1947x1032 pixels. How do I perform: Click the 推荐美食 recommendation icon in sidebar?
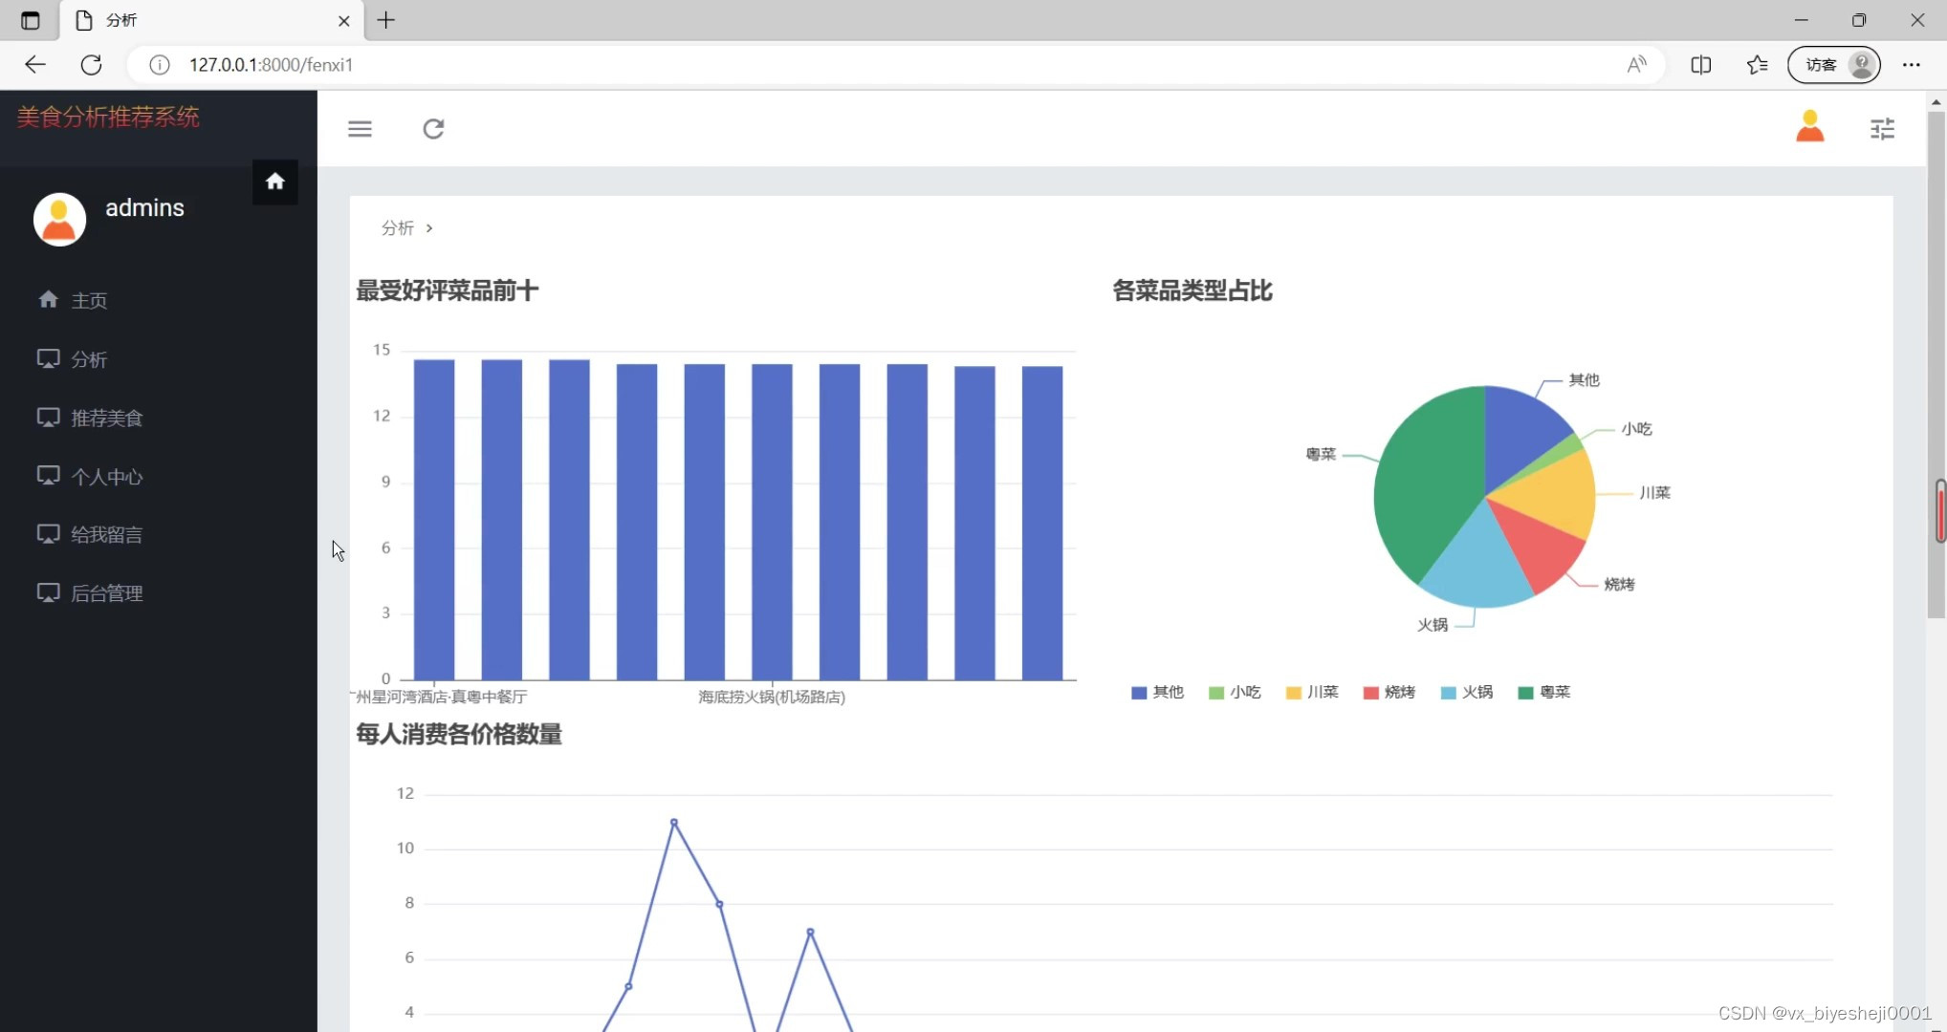tap(48, 417)
